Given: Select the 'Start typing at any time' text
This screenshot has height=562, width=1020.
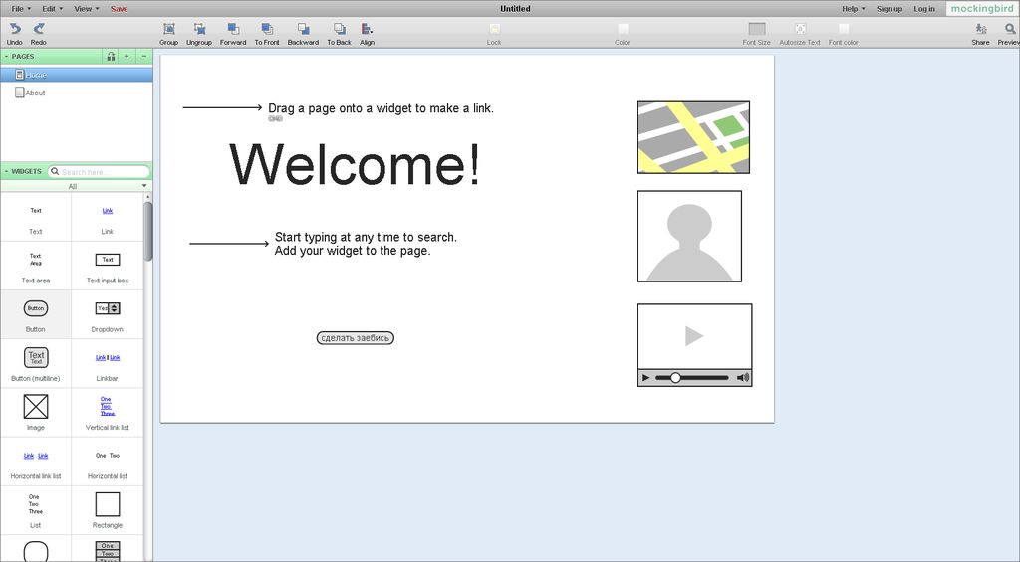Looking at the screenshot, I should click(366, 244).
